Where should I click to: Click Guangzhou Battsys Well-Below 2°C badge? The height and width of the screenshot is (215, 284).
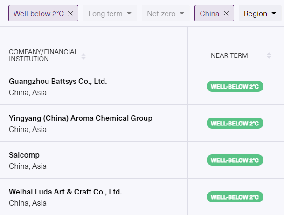235,87
